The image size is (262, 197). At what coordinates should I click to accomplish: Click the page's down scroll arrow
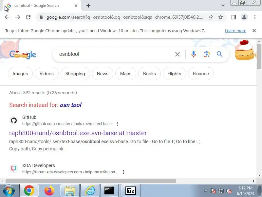pos(259,175)
